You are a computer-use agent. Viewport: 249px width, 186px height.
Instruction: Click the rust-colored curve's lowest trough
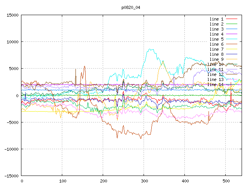(141, 138)
